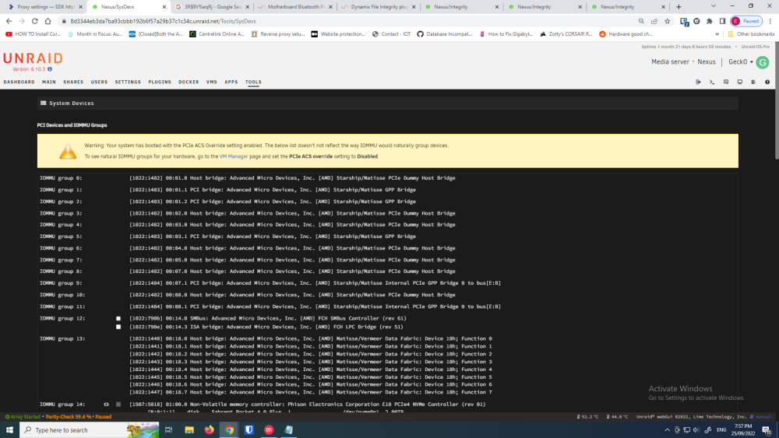Open the VMS menu

pos(212,82)
